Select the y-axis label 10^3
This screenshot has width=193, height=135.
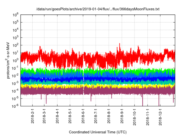16,38
